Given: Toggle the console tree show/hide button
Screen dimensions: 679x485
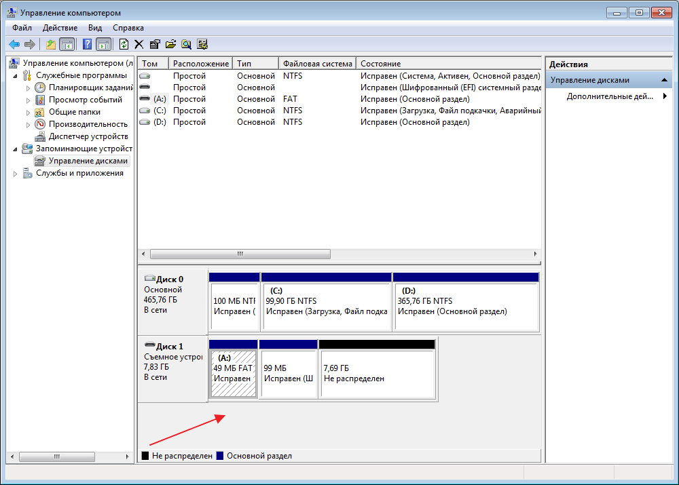Looking at the screenshot, I should pos(67,44).
